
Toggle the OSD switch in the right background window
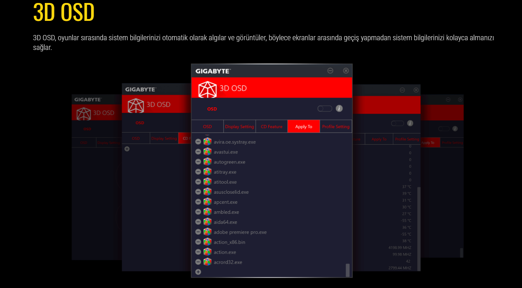[x=397, y=123]
